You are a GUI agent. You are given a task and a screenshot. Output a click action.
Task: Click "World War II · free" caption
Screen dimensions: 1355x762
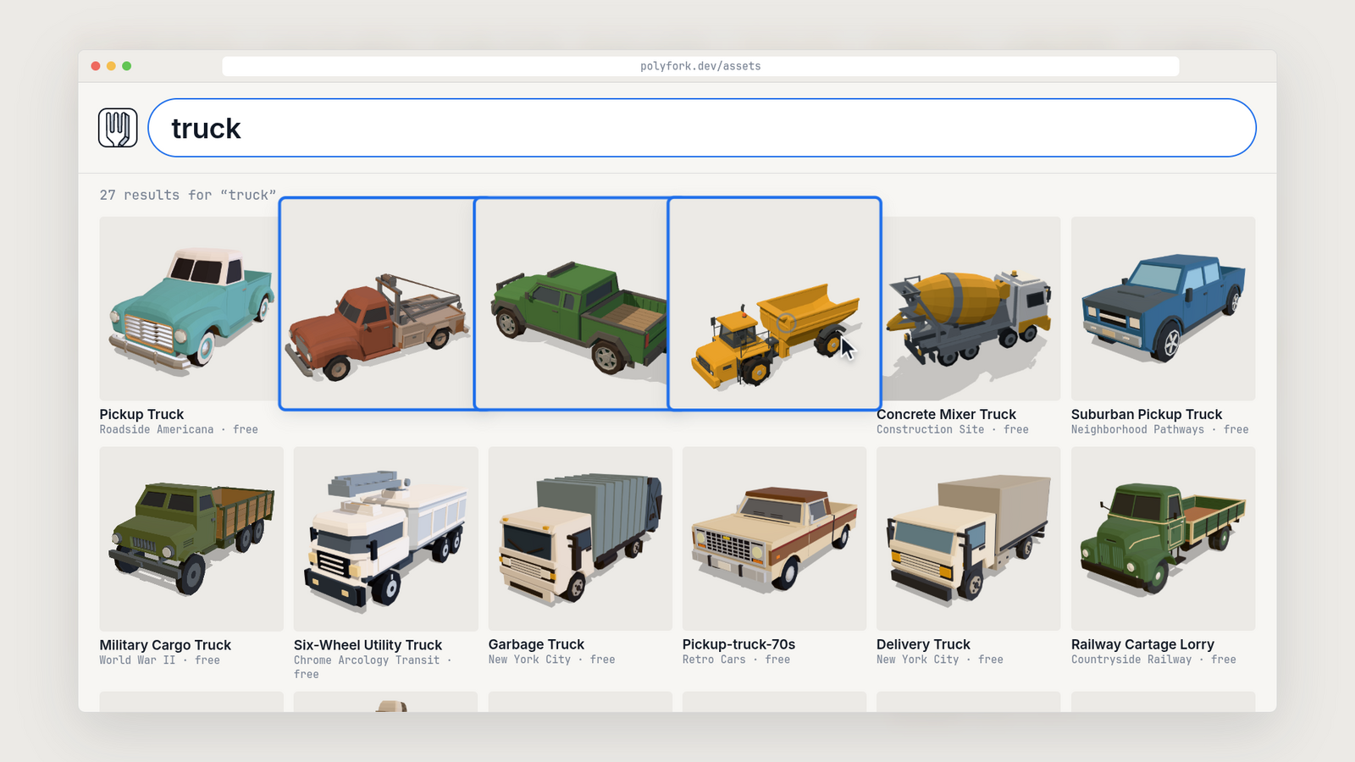click(159, 660)
